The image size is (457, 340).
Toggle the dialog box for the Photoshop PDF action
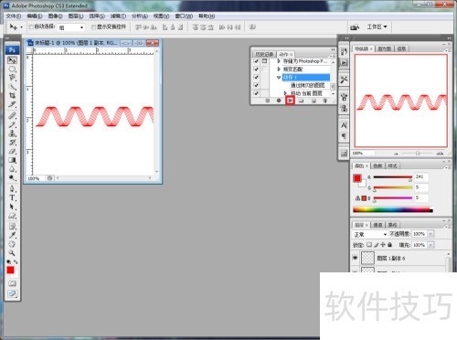264,61
